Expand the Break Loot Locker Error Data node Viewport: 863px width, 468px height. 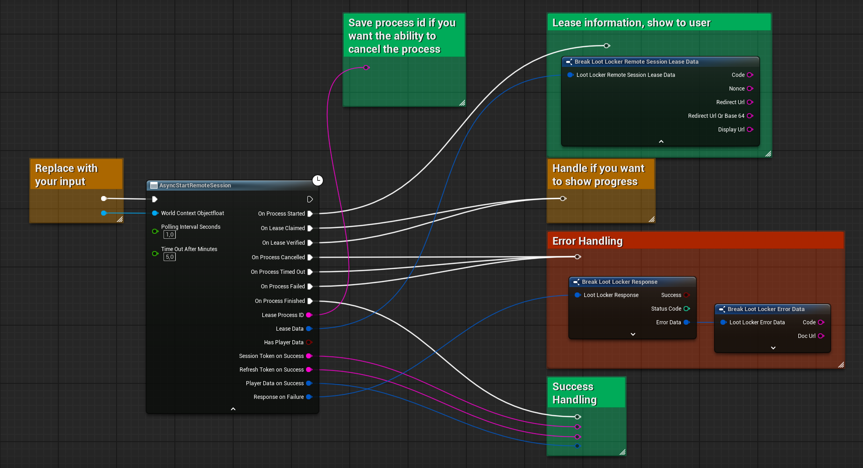click(773, 348)
